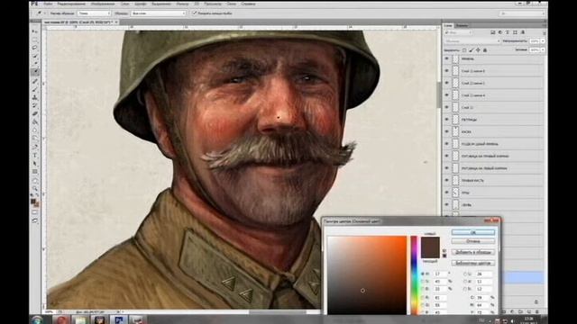This screenshot has height=324, width=577.
Task: Open the Изображение menu
Action: point(103,4)
